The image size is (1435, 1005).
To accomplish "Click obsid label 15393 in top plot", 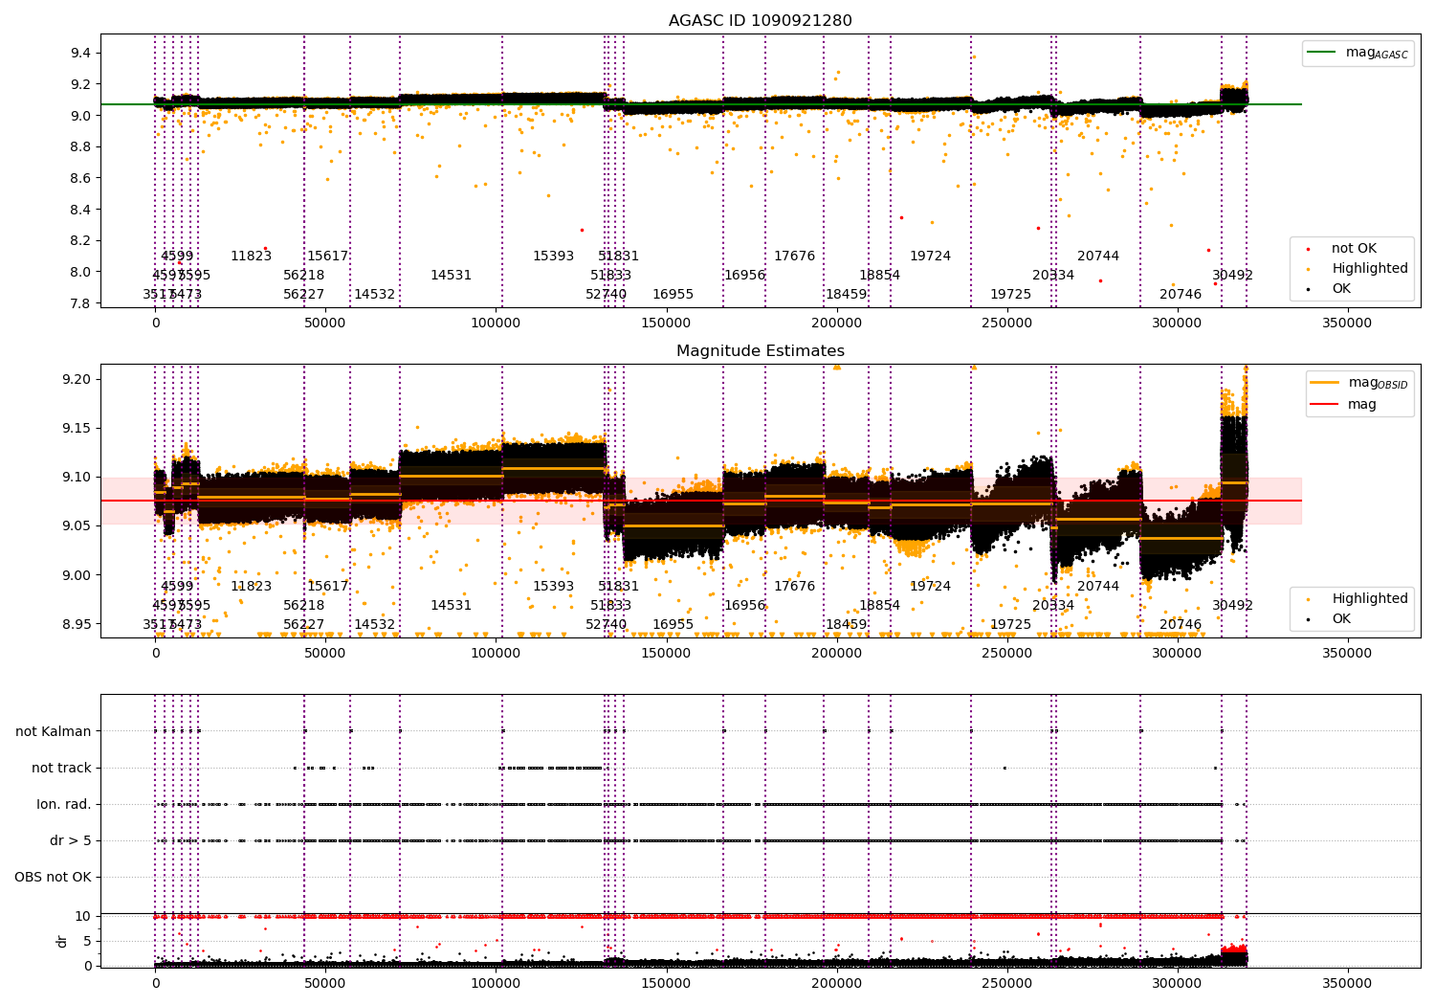I will coord(553,257).
